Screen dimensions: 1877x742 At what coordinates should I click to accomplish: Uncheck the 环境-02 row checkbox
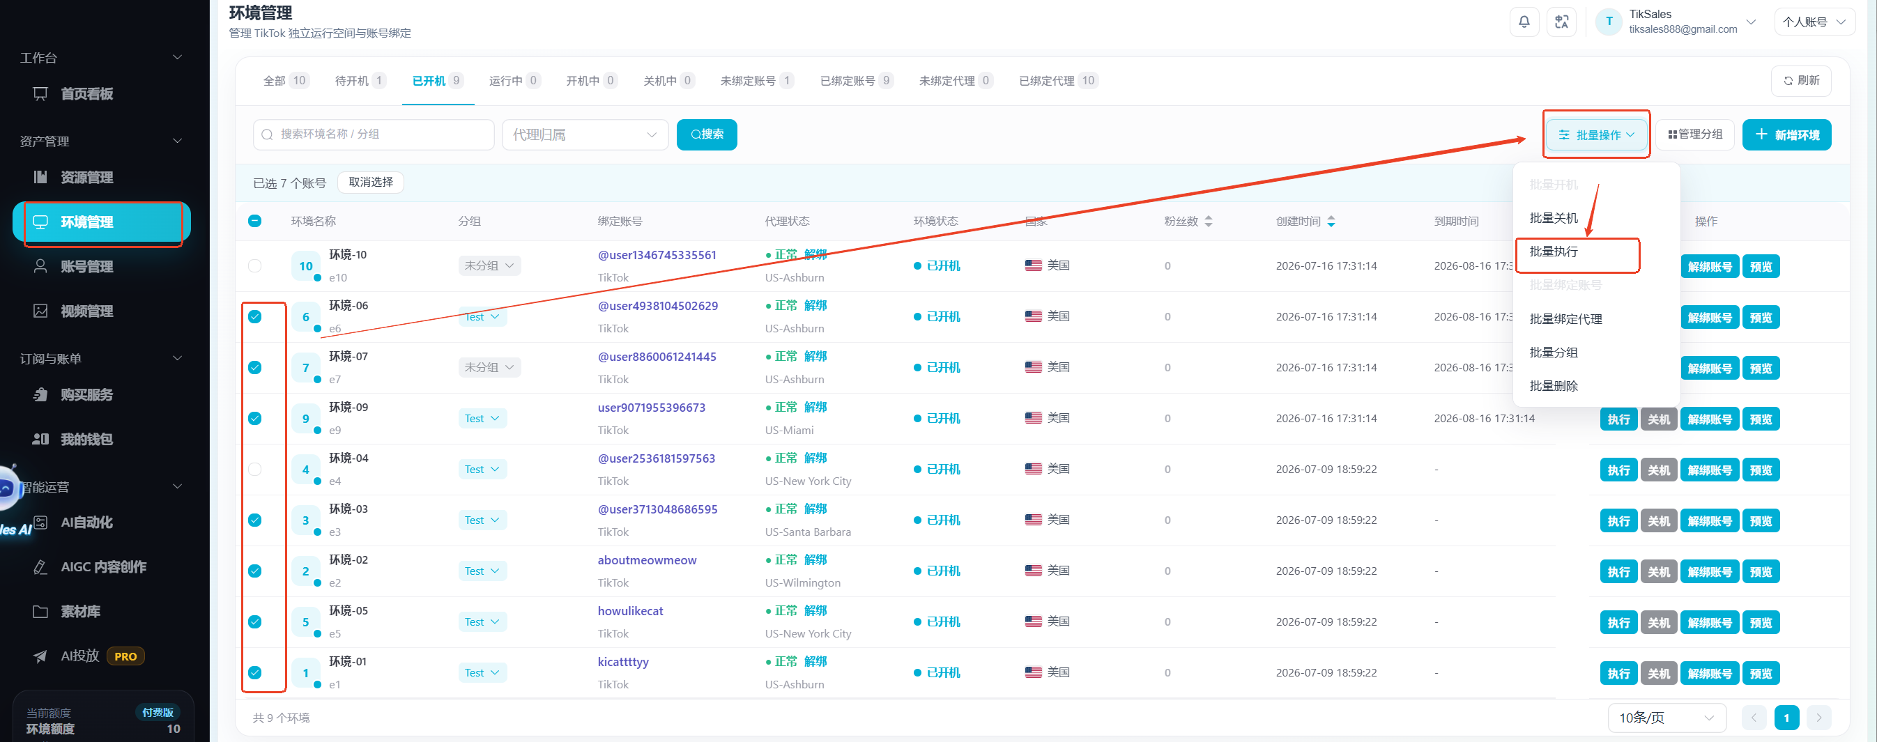pyautogui.click(x=255, y=571)
